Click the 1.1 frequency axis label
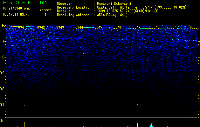This screenshot has height=127, width=200. coord(3,41)
